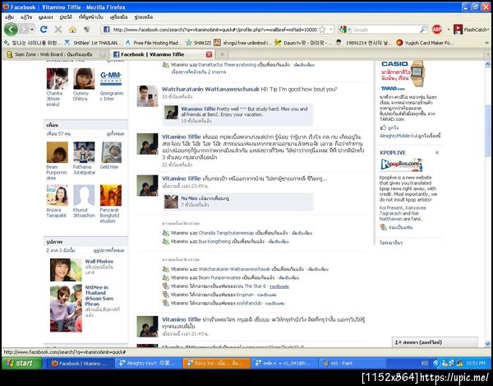493x386 pixels.
Task: Open the GMM Grammy Inter logo thumbnail
Action: pyautogui.click(x=111, y=79)
